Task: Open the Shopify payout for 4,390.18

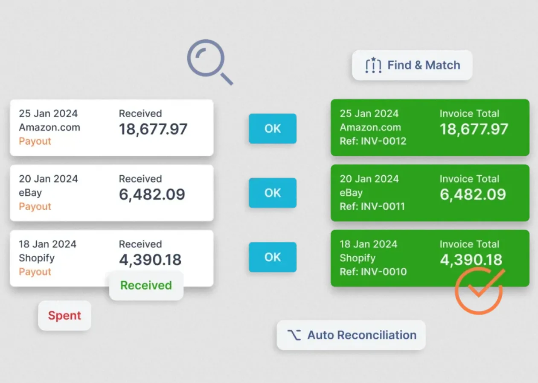Action: tap(111, 258)
